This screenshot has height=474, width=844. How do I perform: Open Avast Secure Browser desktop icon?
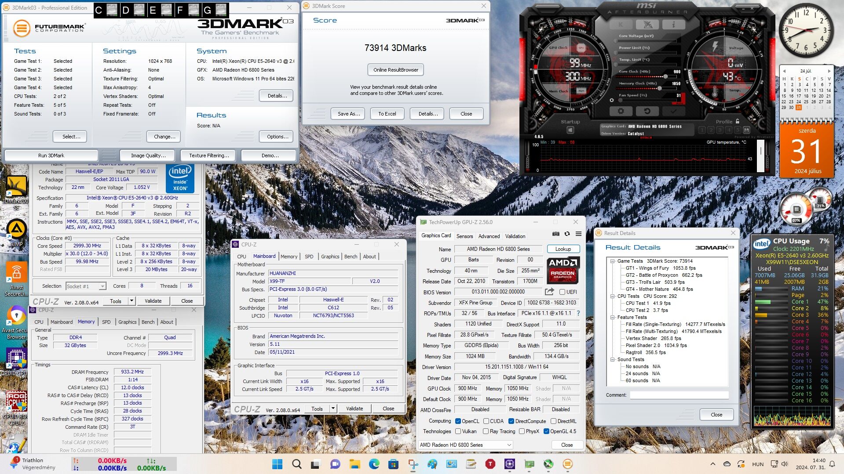16,322
